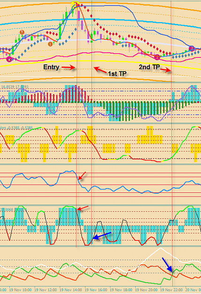Screen dimensions: 201x294
Task: Click the '19 Nov 18:00' time axis label
Action: [121, 290]
